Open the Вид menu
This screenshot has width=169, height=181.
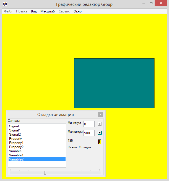[34, 12]
